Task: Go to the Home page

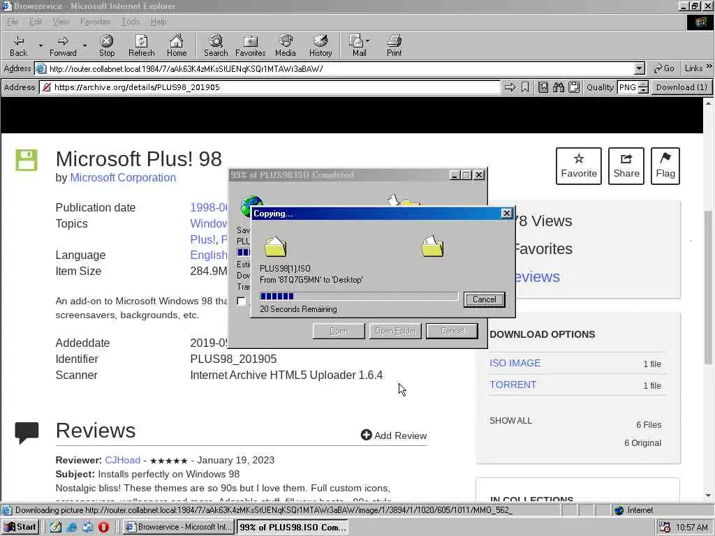Action: (177, 45)
